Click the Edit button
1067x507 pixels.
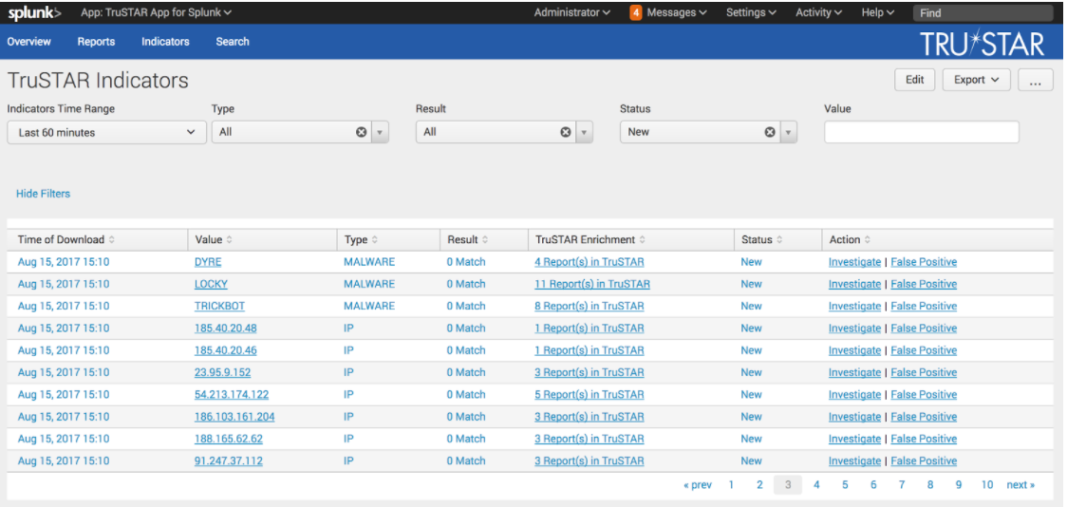coord(914,80)
